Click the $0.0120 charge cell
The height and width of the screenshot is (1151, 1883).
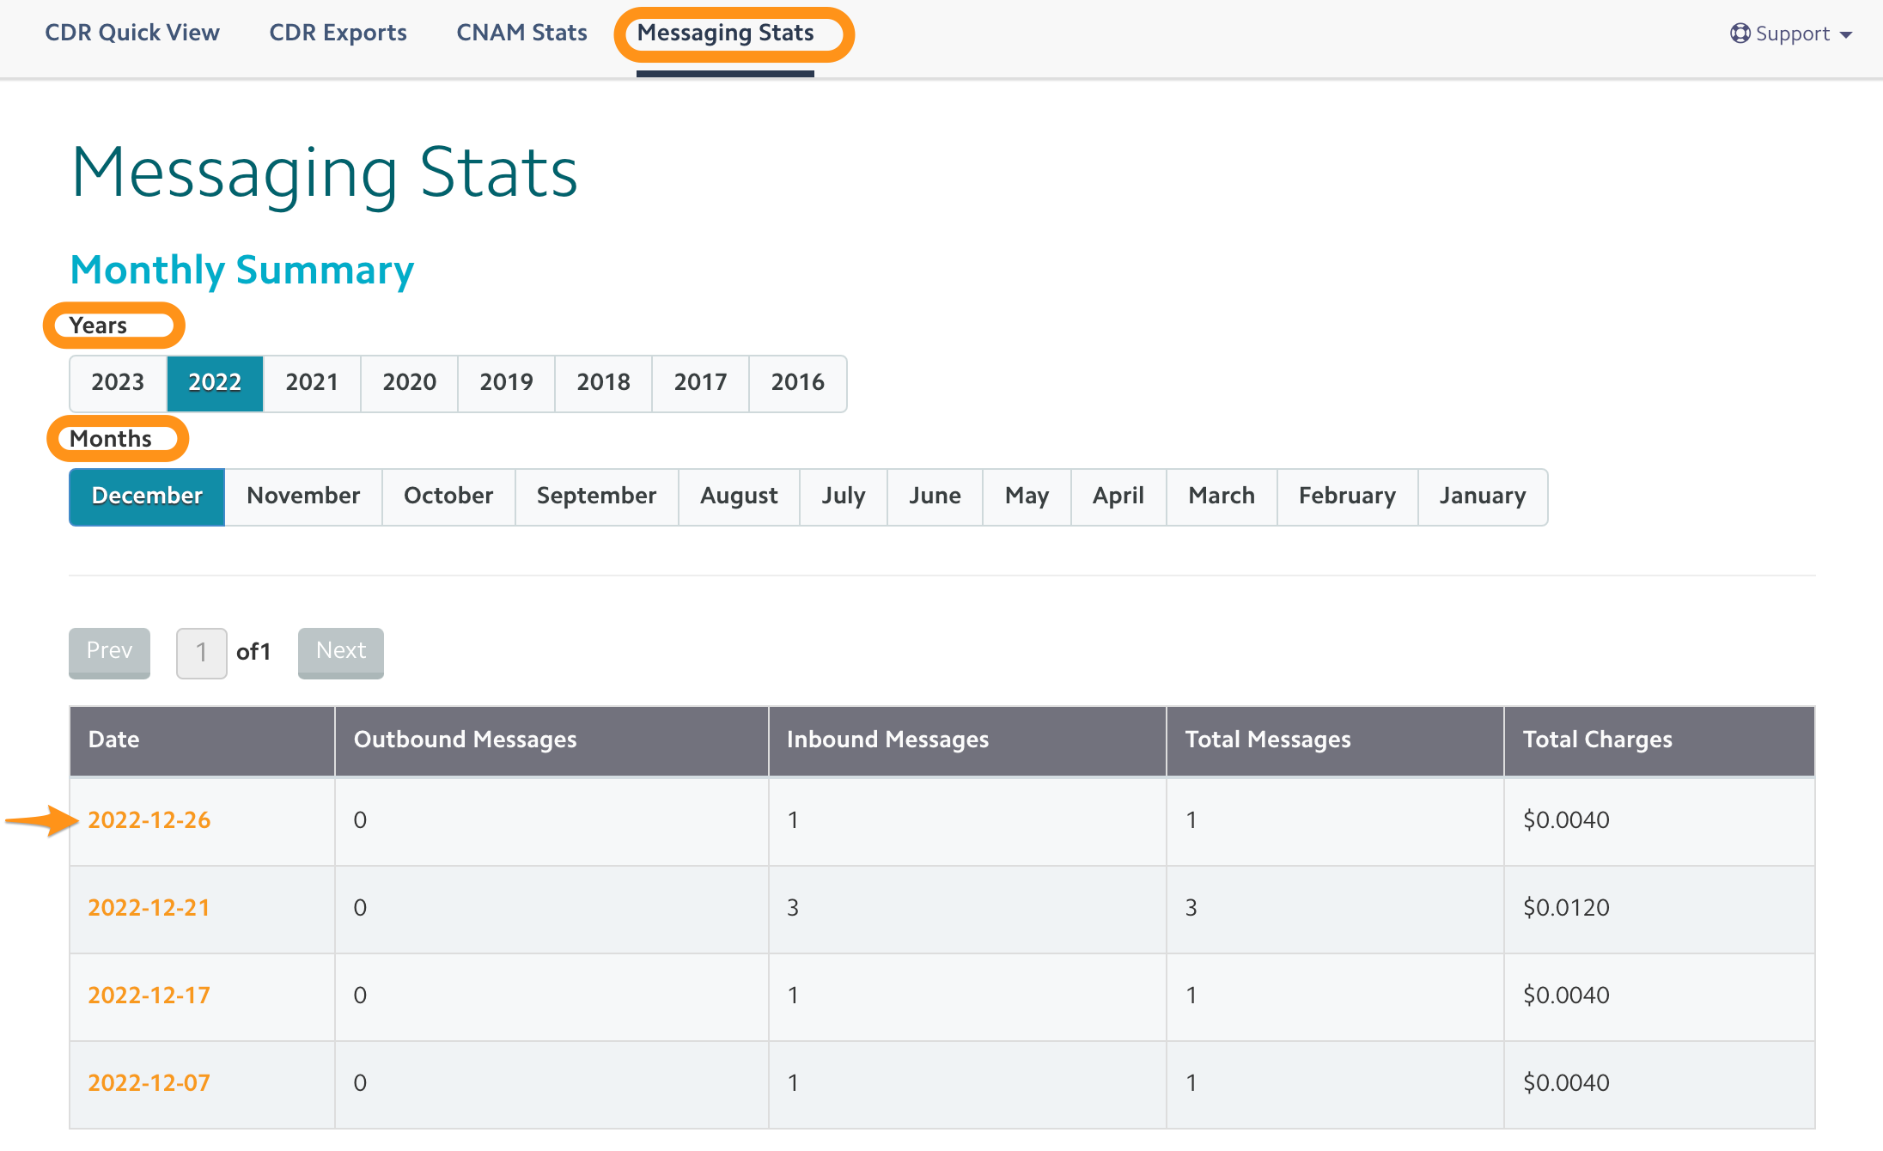coord(1660,910)
